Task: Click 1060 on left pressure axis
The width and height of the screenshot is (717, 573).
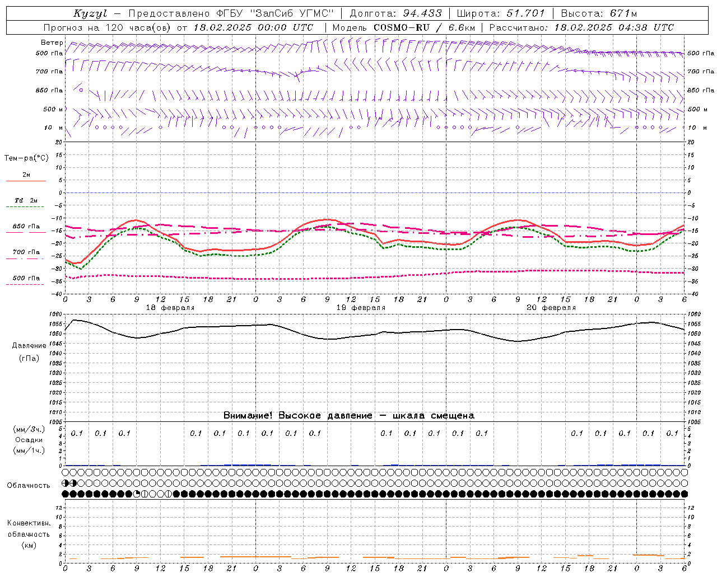Action: 56,314
